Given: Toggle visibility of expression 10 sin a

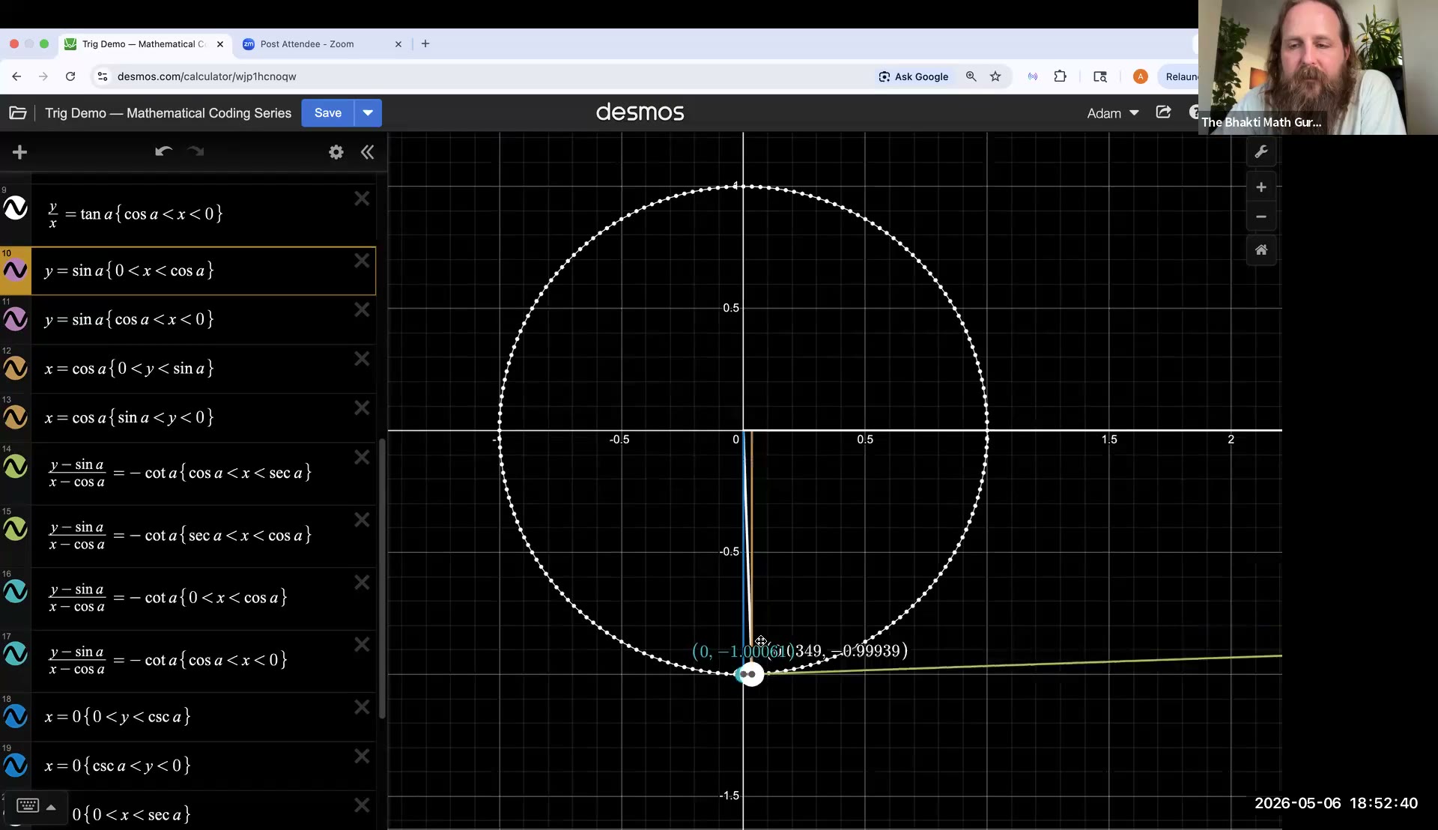Looking at the screenshot, I should coord(16,270).
